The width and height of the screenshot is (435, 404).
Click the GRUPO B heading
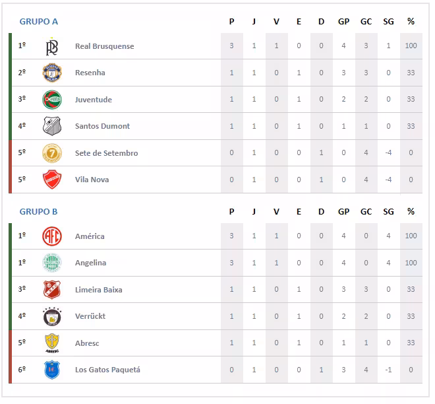38,212
